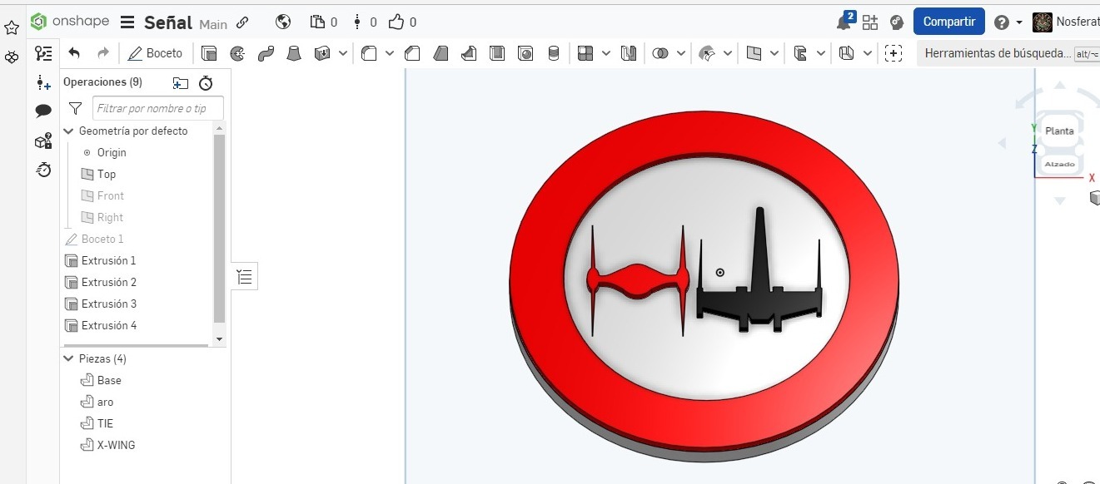Select the Loft tool
Image resolution: width=1100 pixels, height=484 pixels.
tap(294, 53)
